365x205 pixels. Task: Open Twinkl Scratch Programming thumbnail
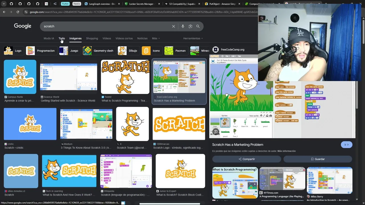click(125, 77)
